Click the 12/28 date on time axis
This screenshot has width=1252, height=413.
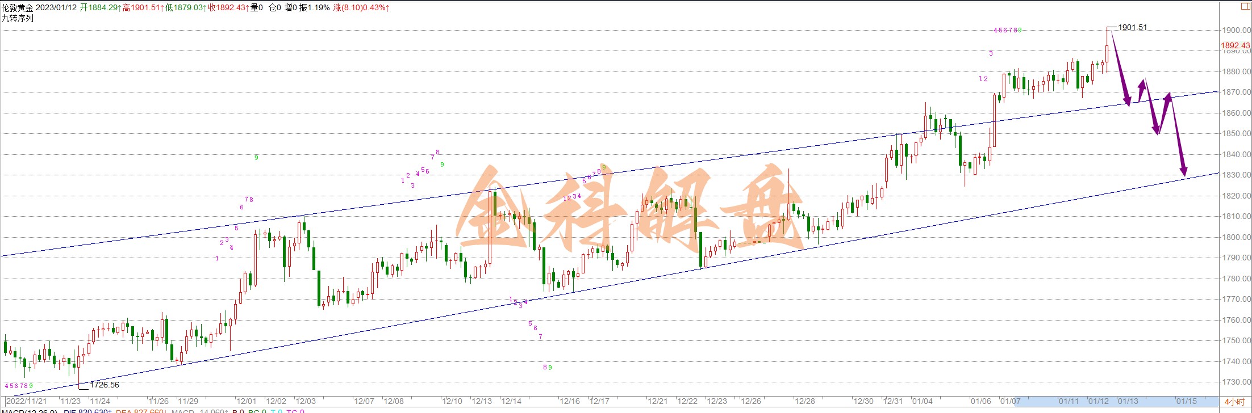[x=805, y=401]
